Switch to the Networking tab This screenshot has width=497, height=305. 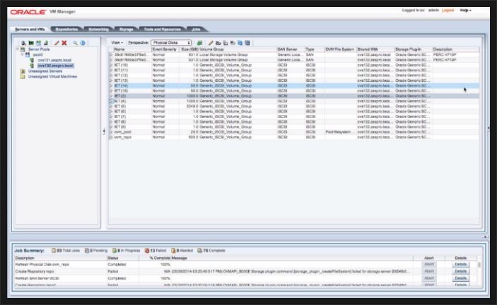point(98,30)
